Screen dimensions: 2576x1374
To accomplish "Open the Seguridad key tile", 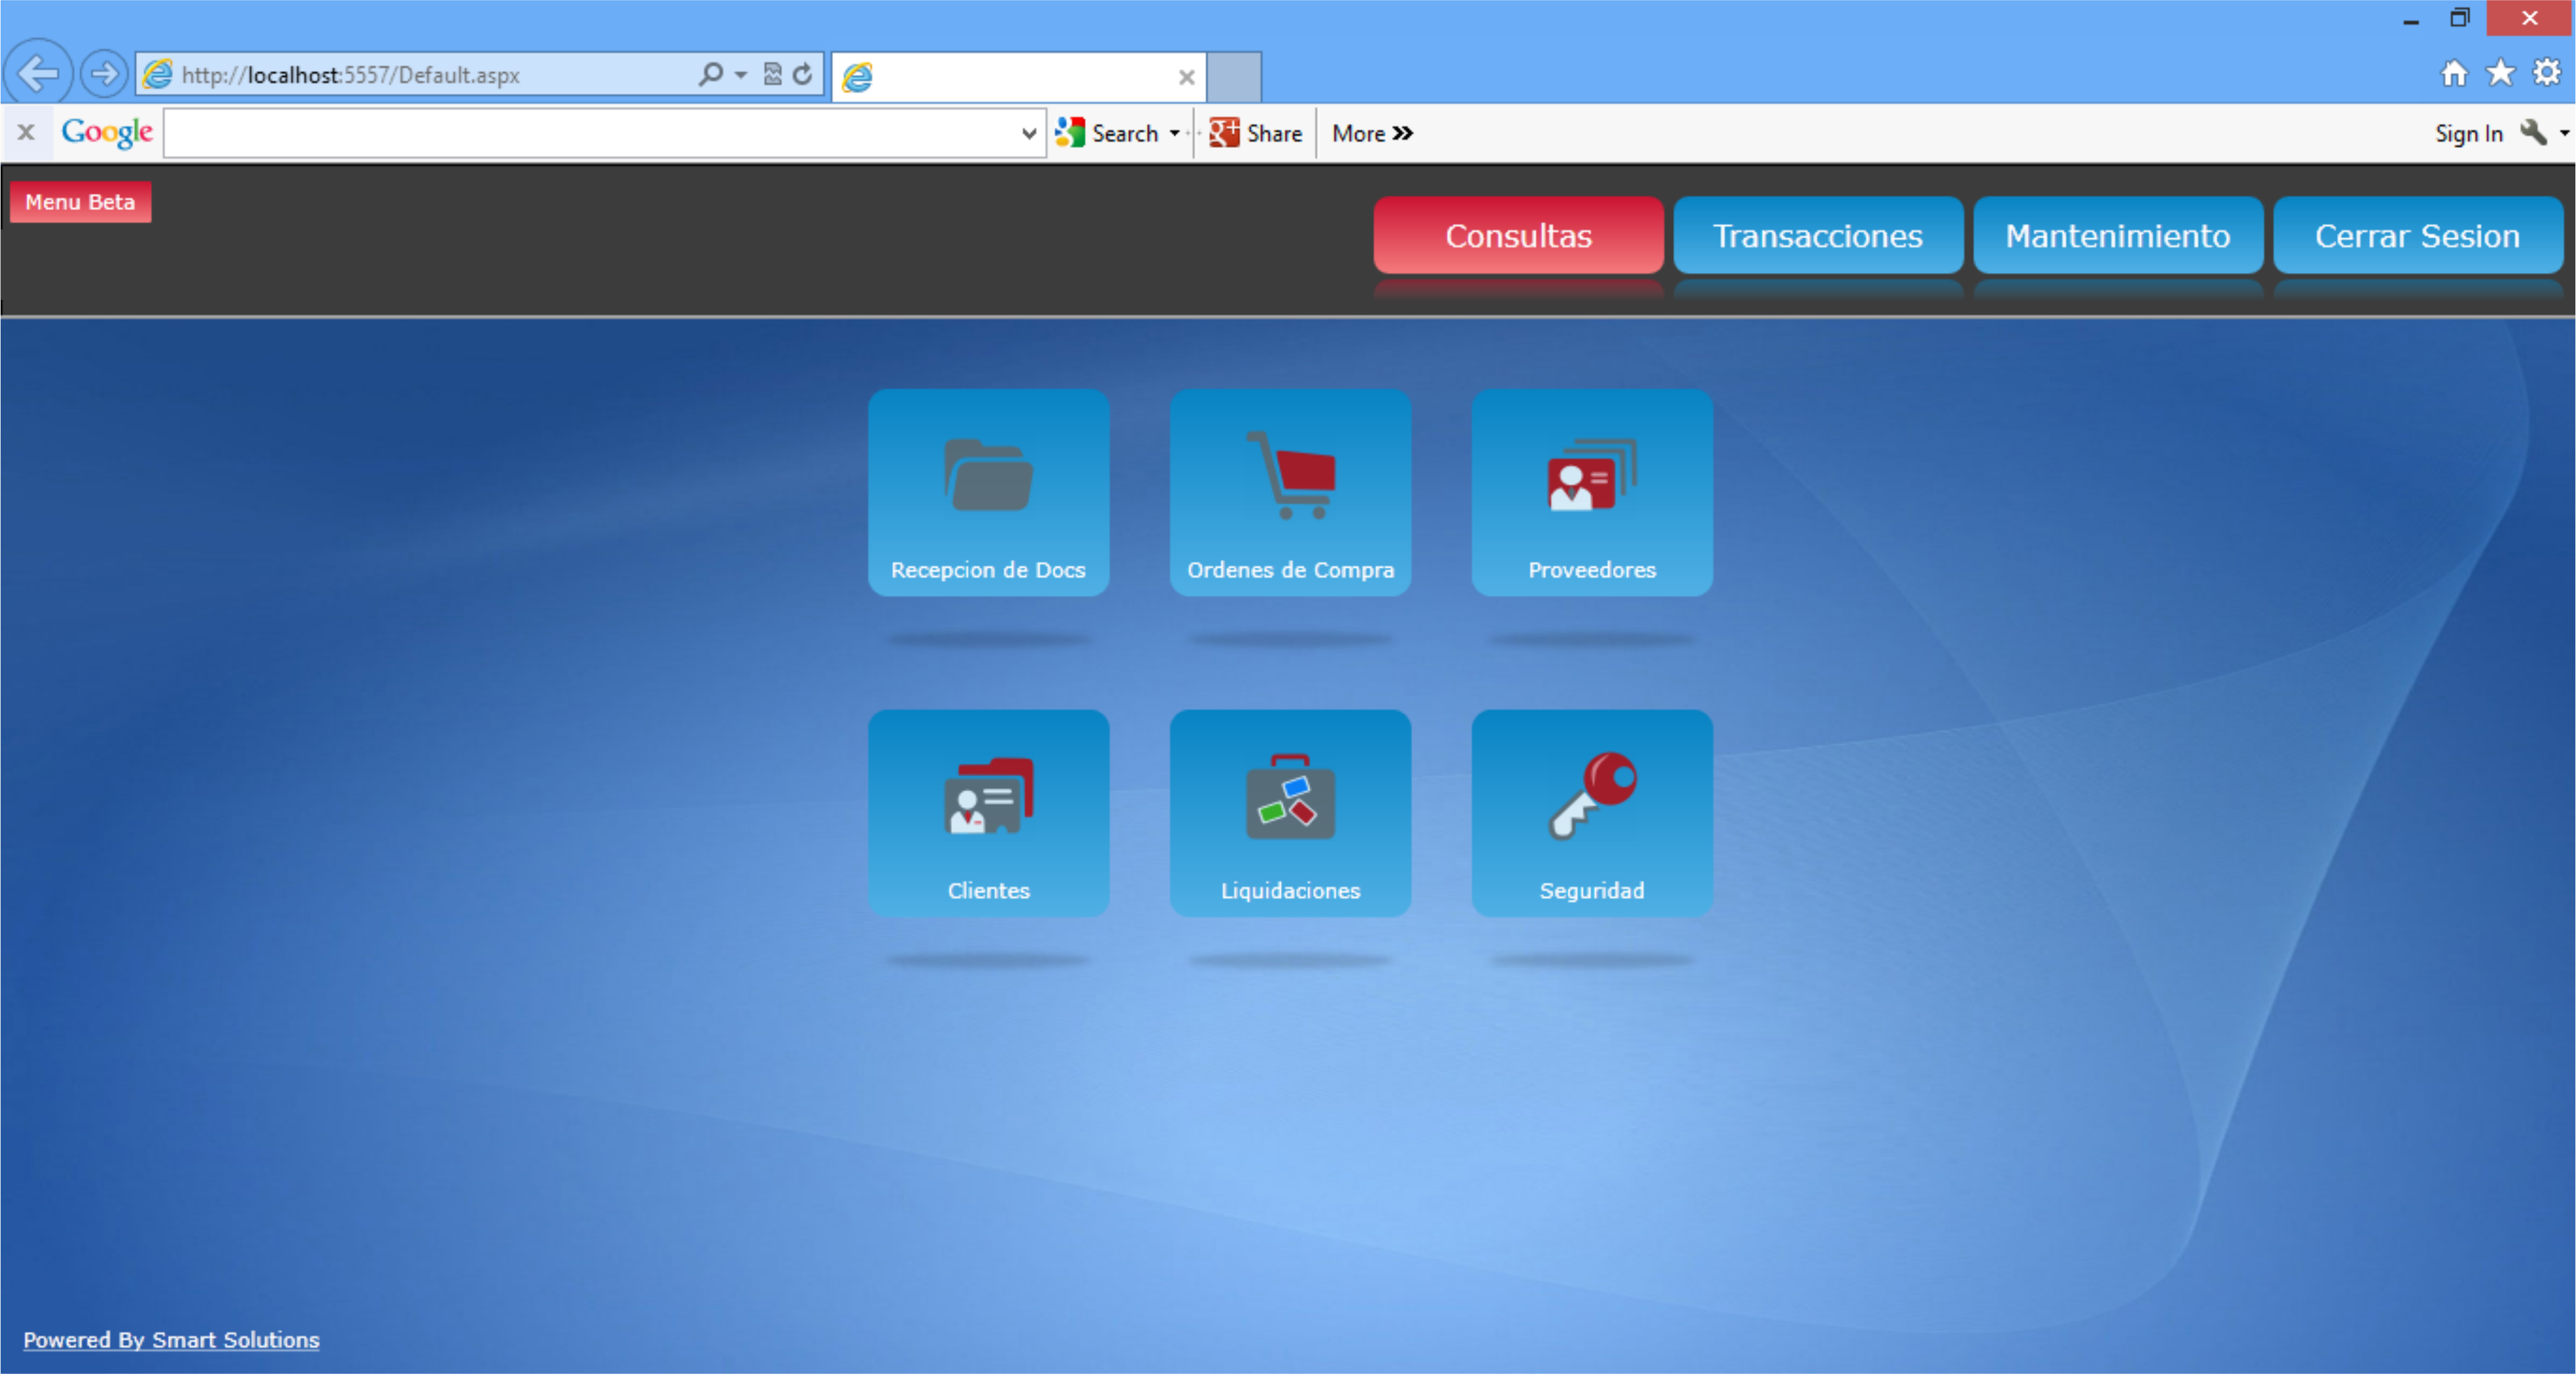I will coord(1592,813).
